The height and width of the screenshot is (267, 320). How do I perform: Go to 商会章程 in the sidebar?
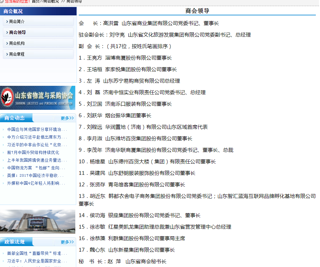(x=17, y=54)
